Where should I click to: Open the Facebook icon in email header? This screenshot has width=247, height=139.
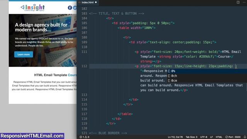click(x=70, y=8)
